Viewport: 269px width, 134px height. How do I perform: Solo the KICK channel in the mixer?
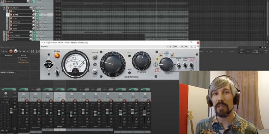click(x=51, y=110)
